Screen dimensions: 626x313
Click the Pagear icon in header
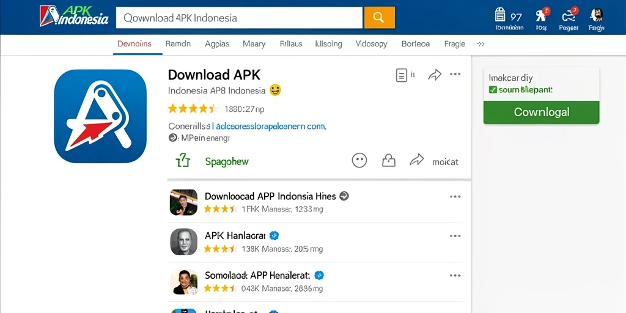click(568, 16)
